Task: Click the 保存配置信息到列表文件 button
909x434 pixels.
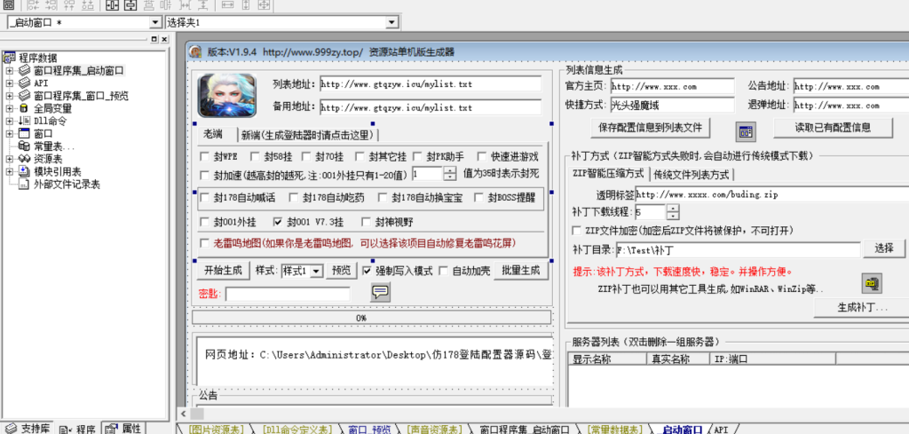Action: coord(650,128)
